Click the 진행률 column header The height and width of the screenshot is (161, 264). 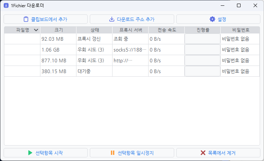(x=203, y=30)
